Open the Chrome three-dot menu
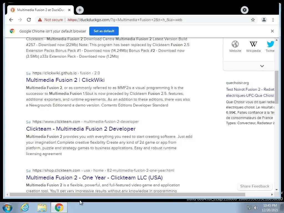The width and height of the screenshot is (284, 213). (273, 20)
